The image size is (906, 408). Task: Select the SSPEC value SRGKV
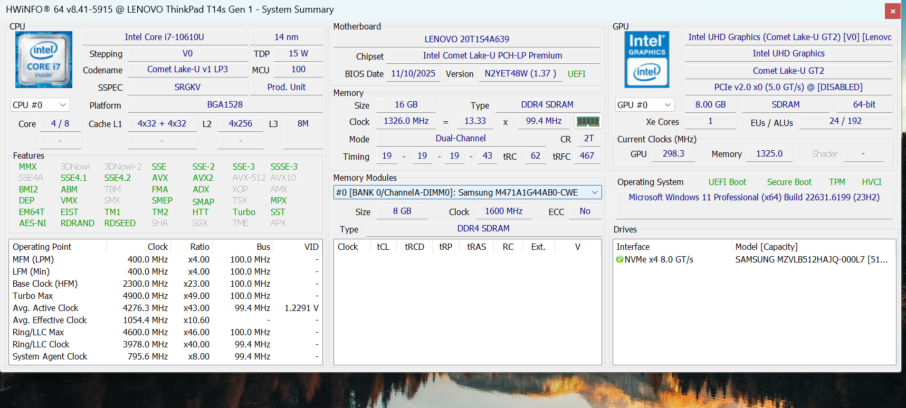[187, 87]
